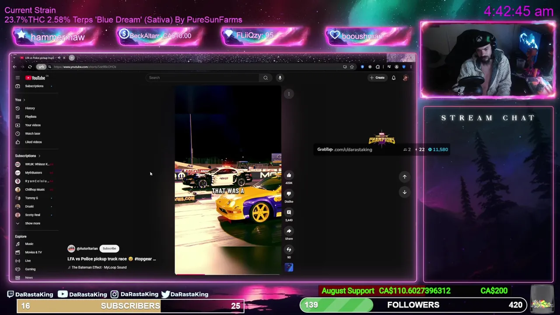Open History in the sidebar
Viewport: 560px width, 315px height.
[x=30, y=108]
